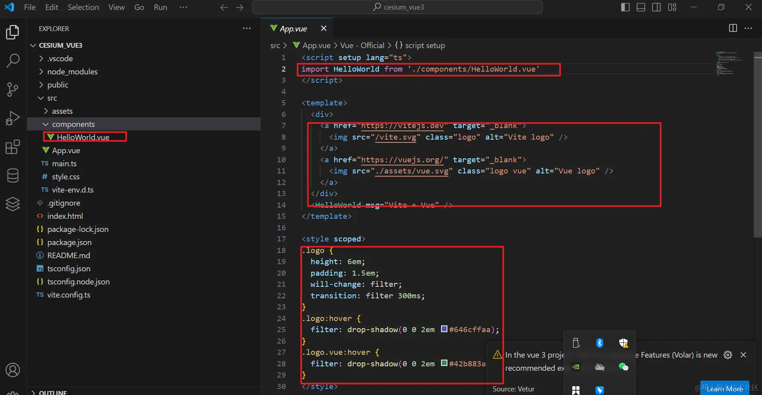The height and width of the screenshot is (395, 762).
Task: Click the Bluetooth icon in the system tray
Action: click(x=600, y=343)
